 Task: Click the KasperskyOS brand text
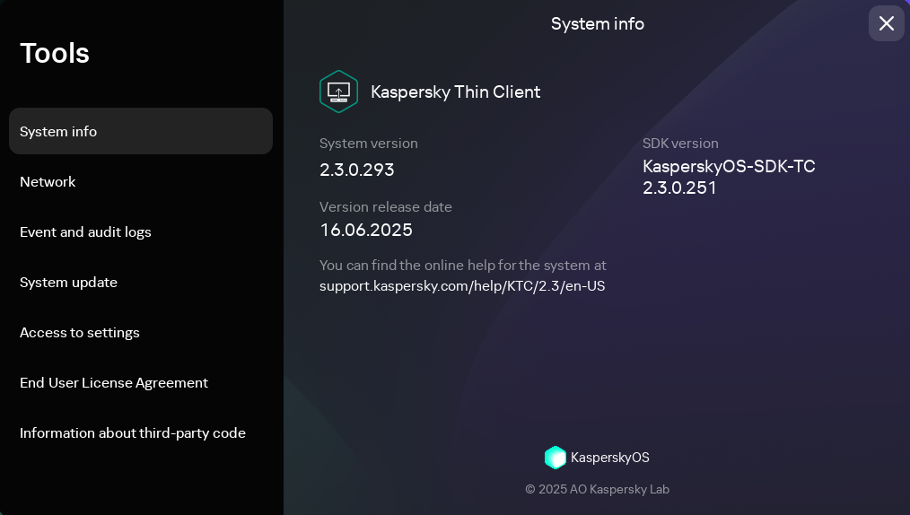(610, 458)
